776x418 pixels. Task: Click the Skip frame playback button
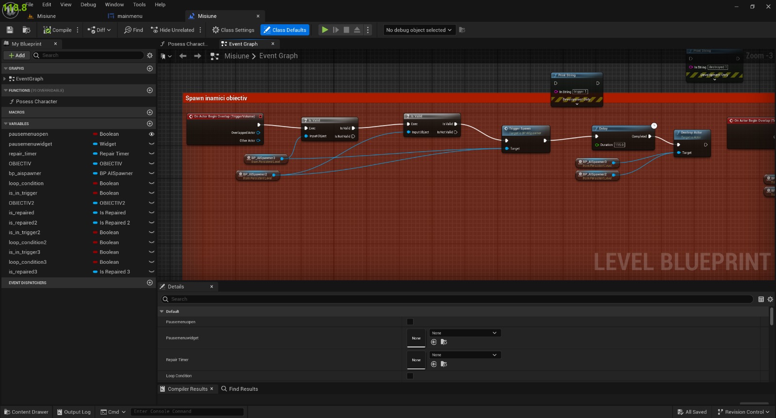(x=336, y=30)
